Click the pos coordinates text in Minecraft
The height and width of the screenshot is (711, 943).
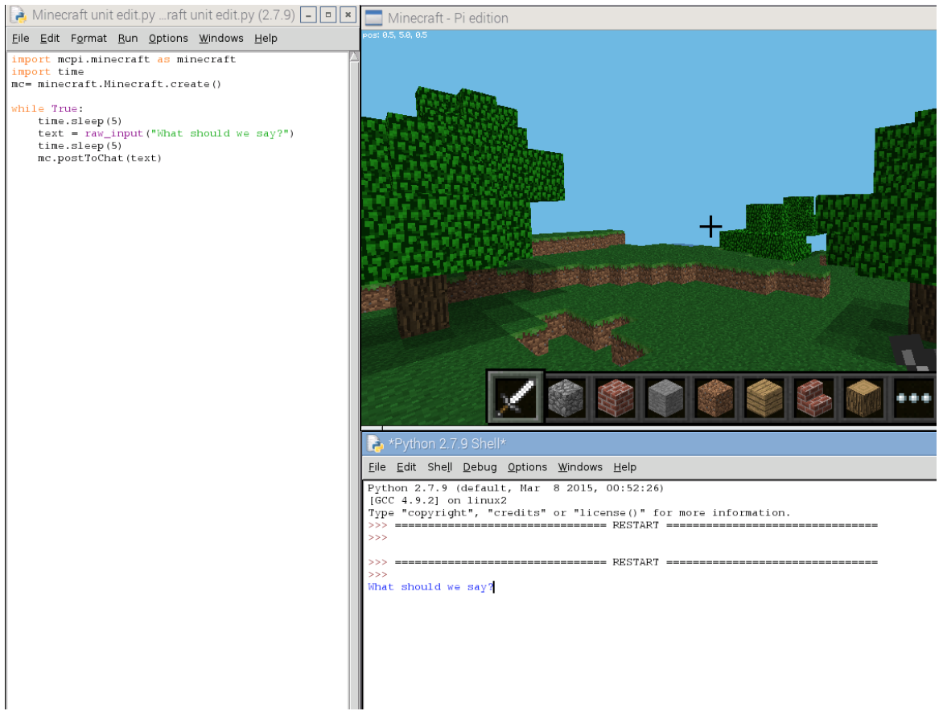pyautogui.click(x=394, y=35)
